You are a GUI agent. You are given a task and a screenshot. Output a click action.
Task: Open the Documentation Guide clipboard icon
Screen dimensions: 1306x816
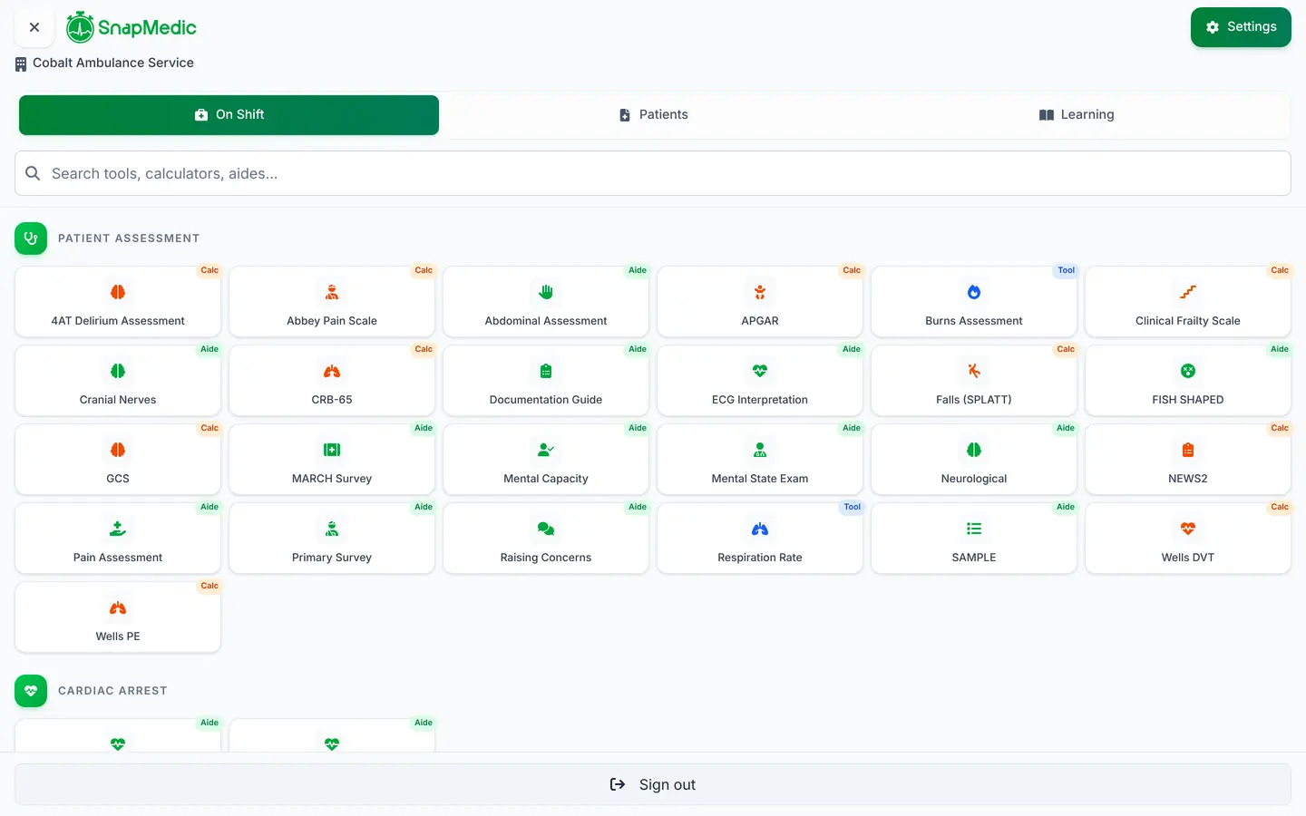tap(546, 371)
